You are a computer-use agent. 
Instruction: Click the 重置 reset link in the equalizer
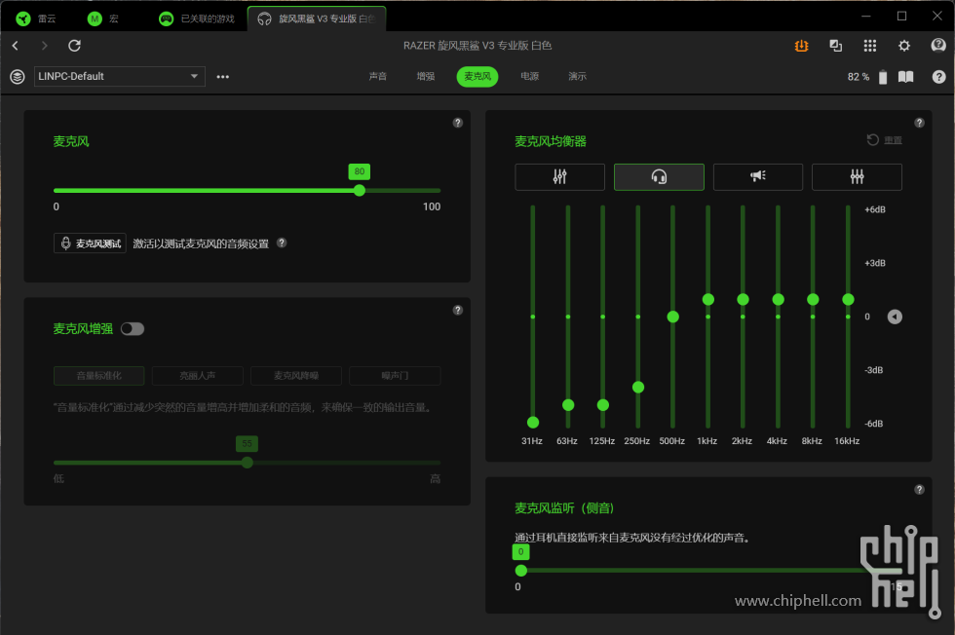(x=885, y=140)
